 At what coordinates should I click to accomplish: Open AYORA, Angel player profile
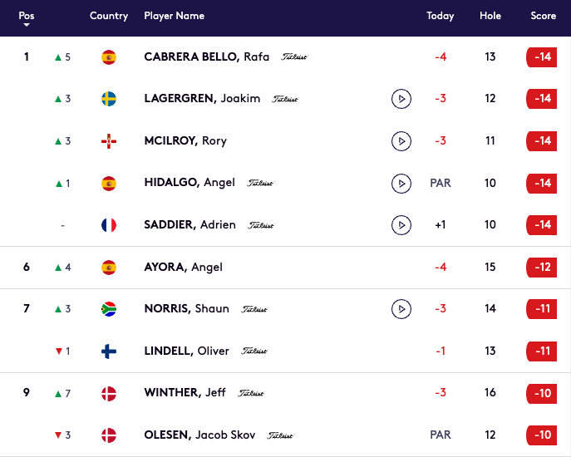(x=183, y=268)
